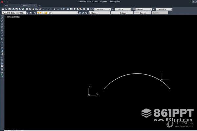Viewport: 197px width, 131px height.
Task: Select the Rectangle tool in draw toolbar
Action: click(x=2, y=30)
